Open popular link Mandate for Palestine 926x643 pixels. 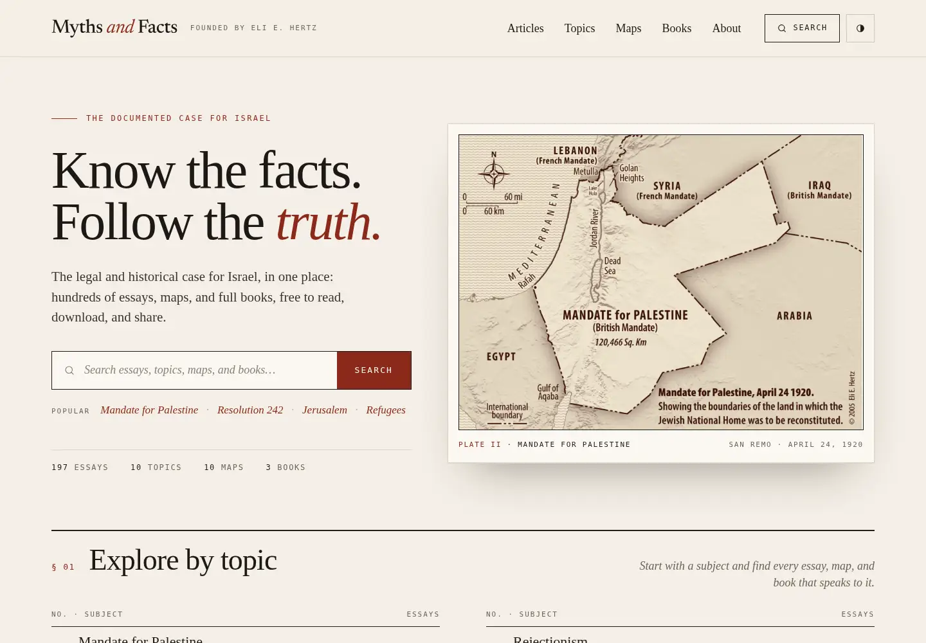point(149,410)
